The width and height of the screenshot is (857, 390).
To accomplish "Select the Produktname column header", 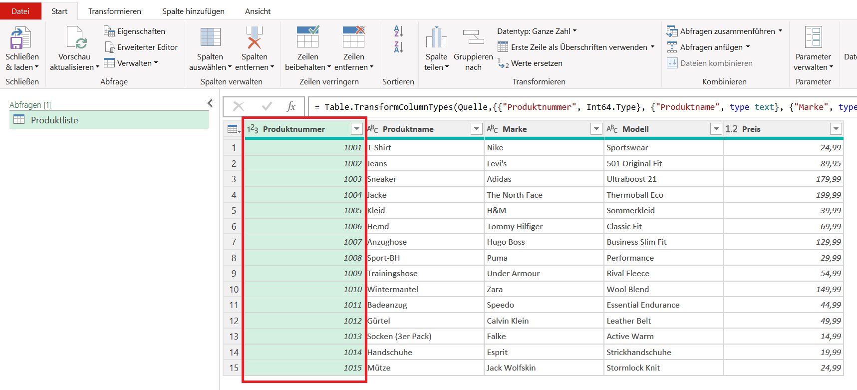I will (x=408, y=129).
